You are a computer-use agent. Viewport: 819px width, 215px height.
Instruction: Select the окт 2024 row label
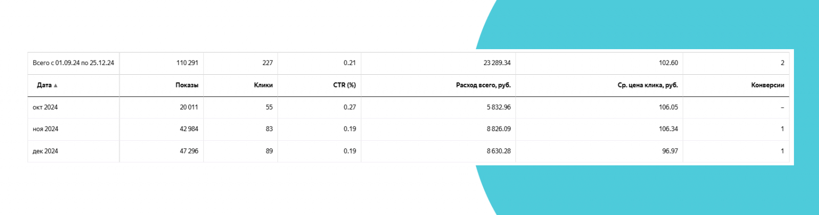(x=45, y=107)
